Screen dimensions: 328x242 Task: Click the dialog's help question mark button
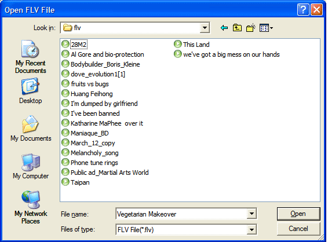303,10
